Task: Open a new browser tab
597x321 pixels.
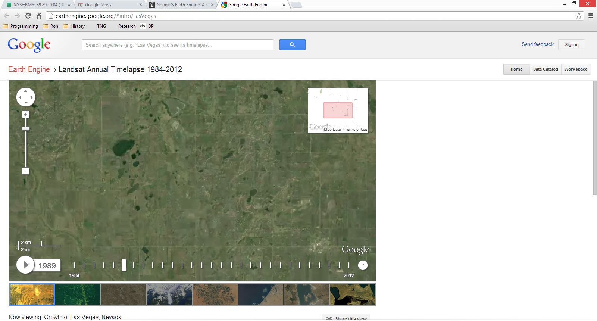Action: 296,5
